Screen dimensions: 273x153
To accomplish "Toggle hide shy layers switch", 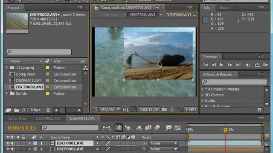I will tap(139, 128).
